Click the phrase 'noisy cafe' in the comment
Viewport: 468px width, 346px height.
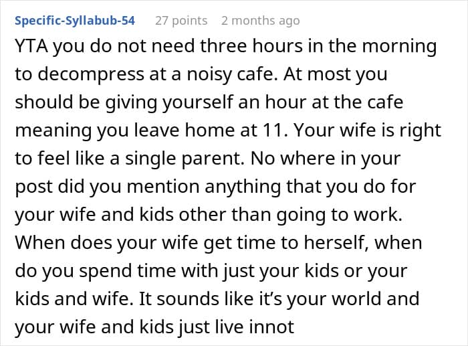230,74
